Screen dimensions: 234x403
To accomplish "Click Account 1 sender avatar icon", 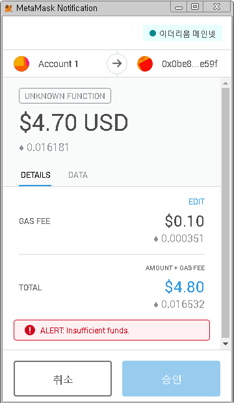I will [x=21, y=64].
